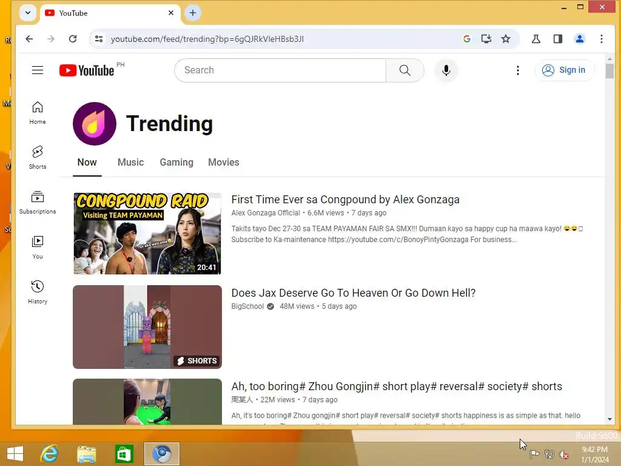Click the Trending page heading
This screenshot has height=466, width=621.
[170, 124]
